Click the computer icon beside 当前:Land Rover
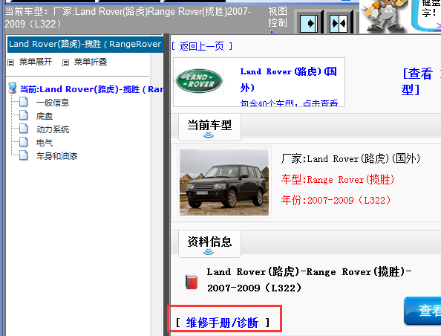 click(13, 88)
